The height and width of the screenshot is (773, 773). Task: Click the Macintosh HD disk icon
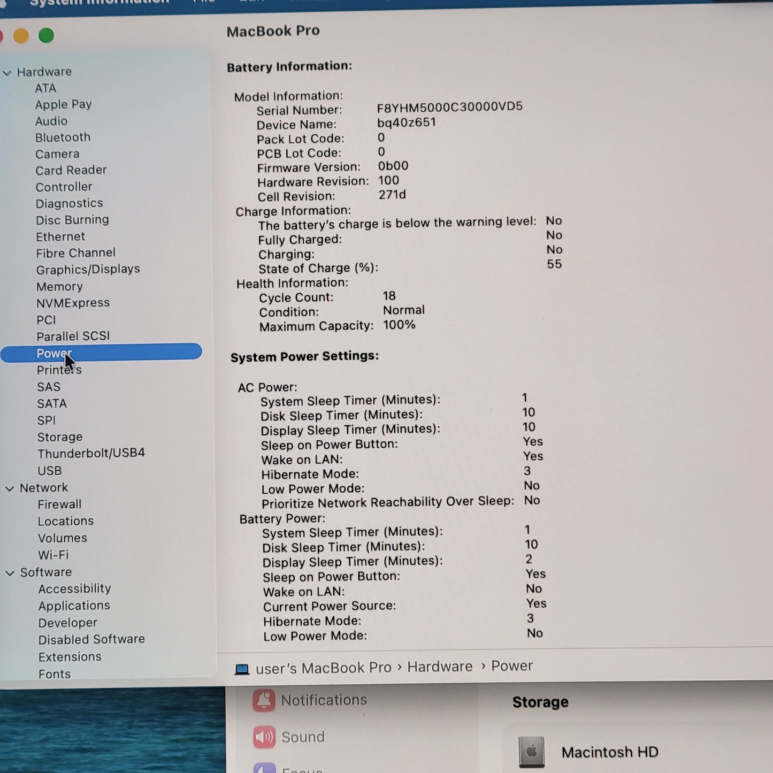click(531, 752)
